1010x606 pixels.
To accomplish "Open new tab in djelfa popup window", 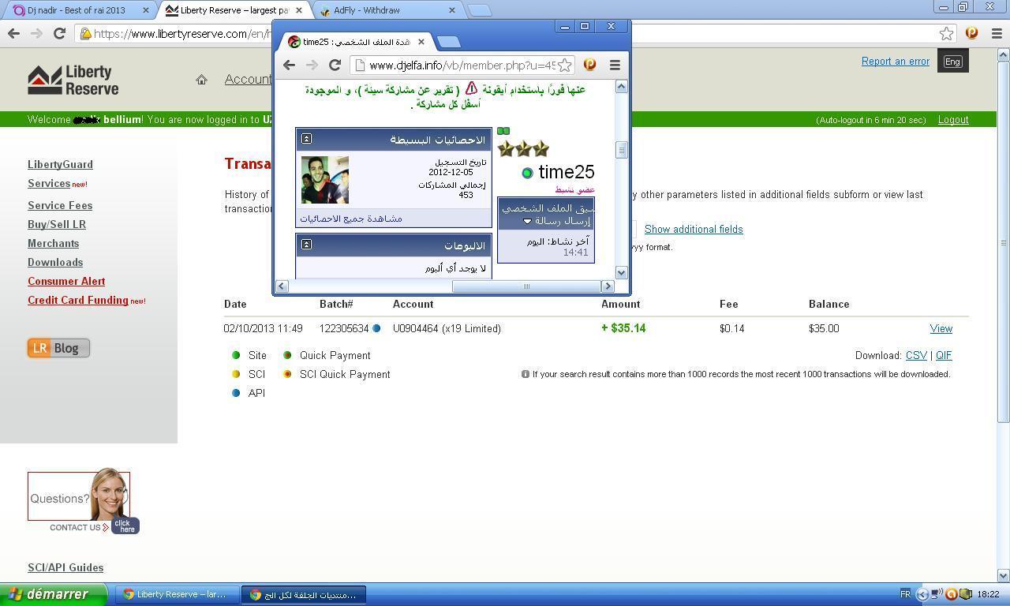I will [448, 42].
